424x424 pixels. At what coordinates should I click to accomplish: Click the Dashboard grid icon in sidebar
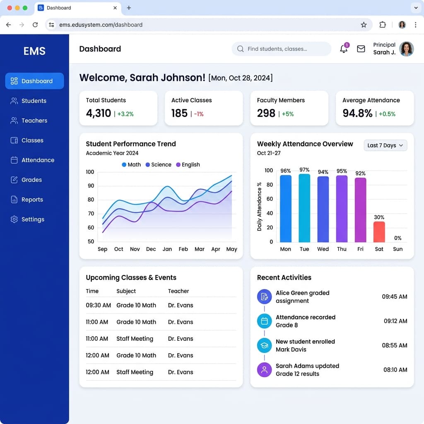pos(14,81)
